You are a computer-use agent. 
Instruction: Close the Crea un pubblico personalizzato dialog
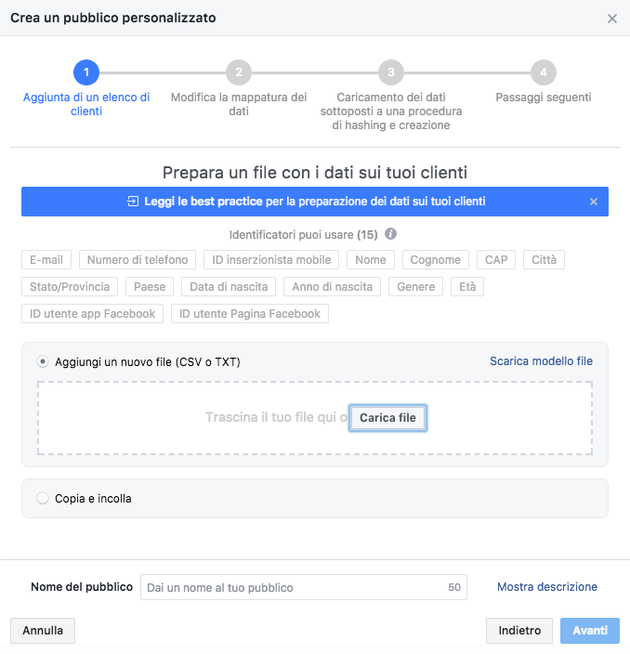(612, 19)
